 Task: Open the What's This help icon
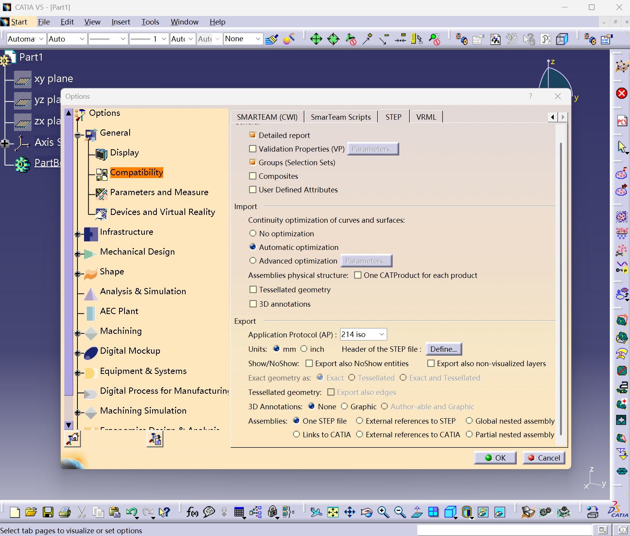point(165,512)
